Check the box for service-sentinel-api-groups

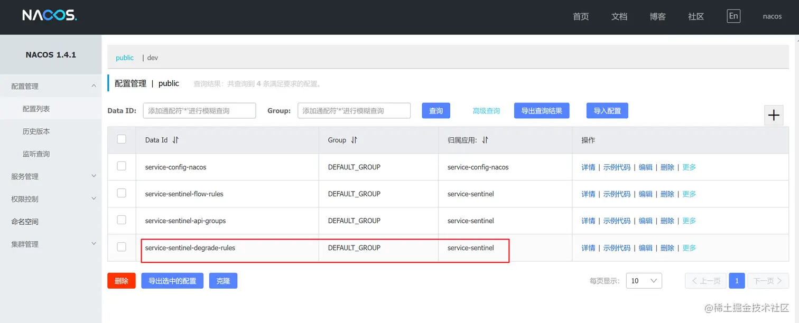click(x=122, y=220)
